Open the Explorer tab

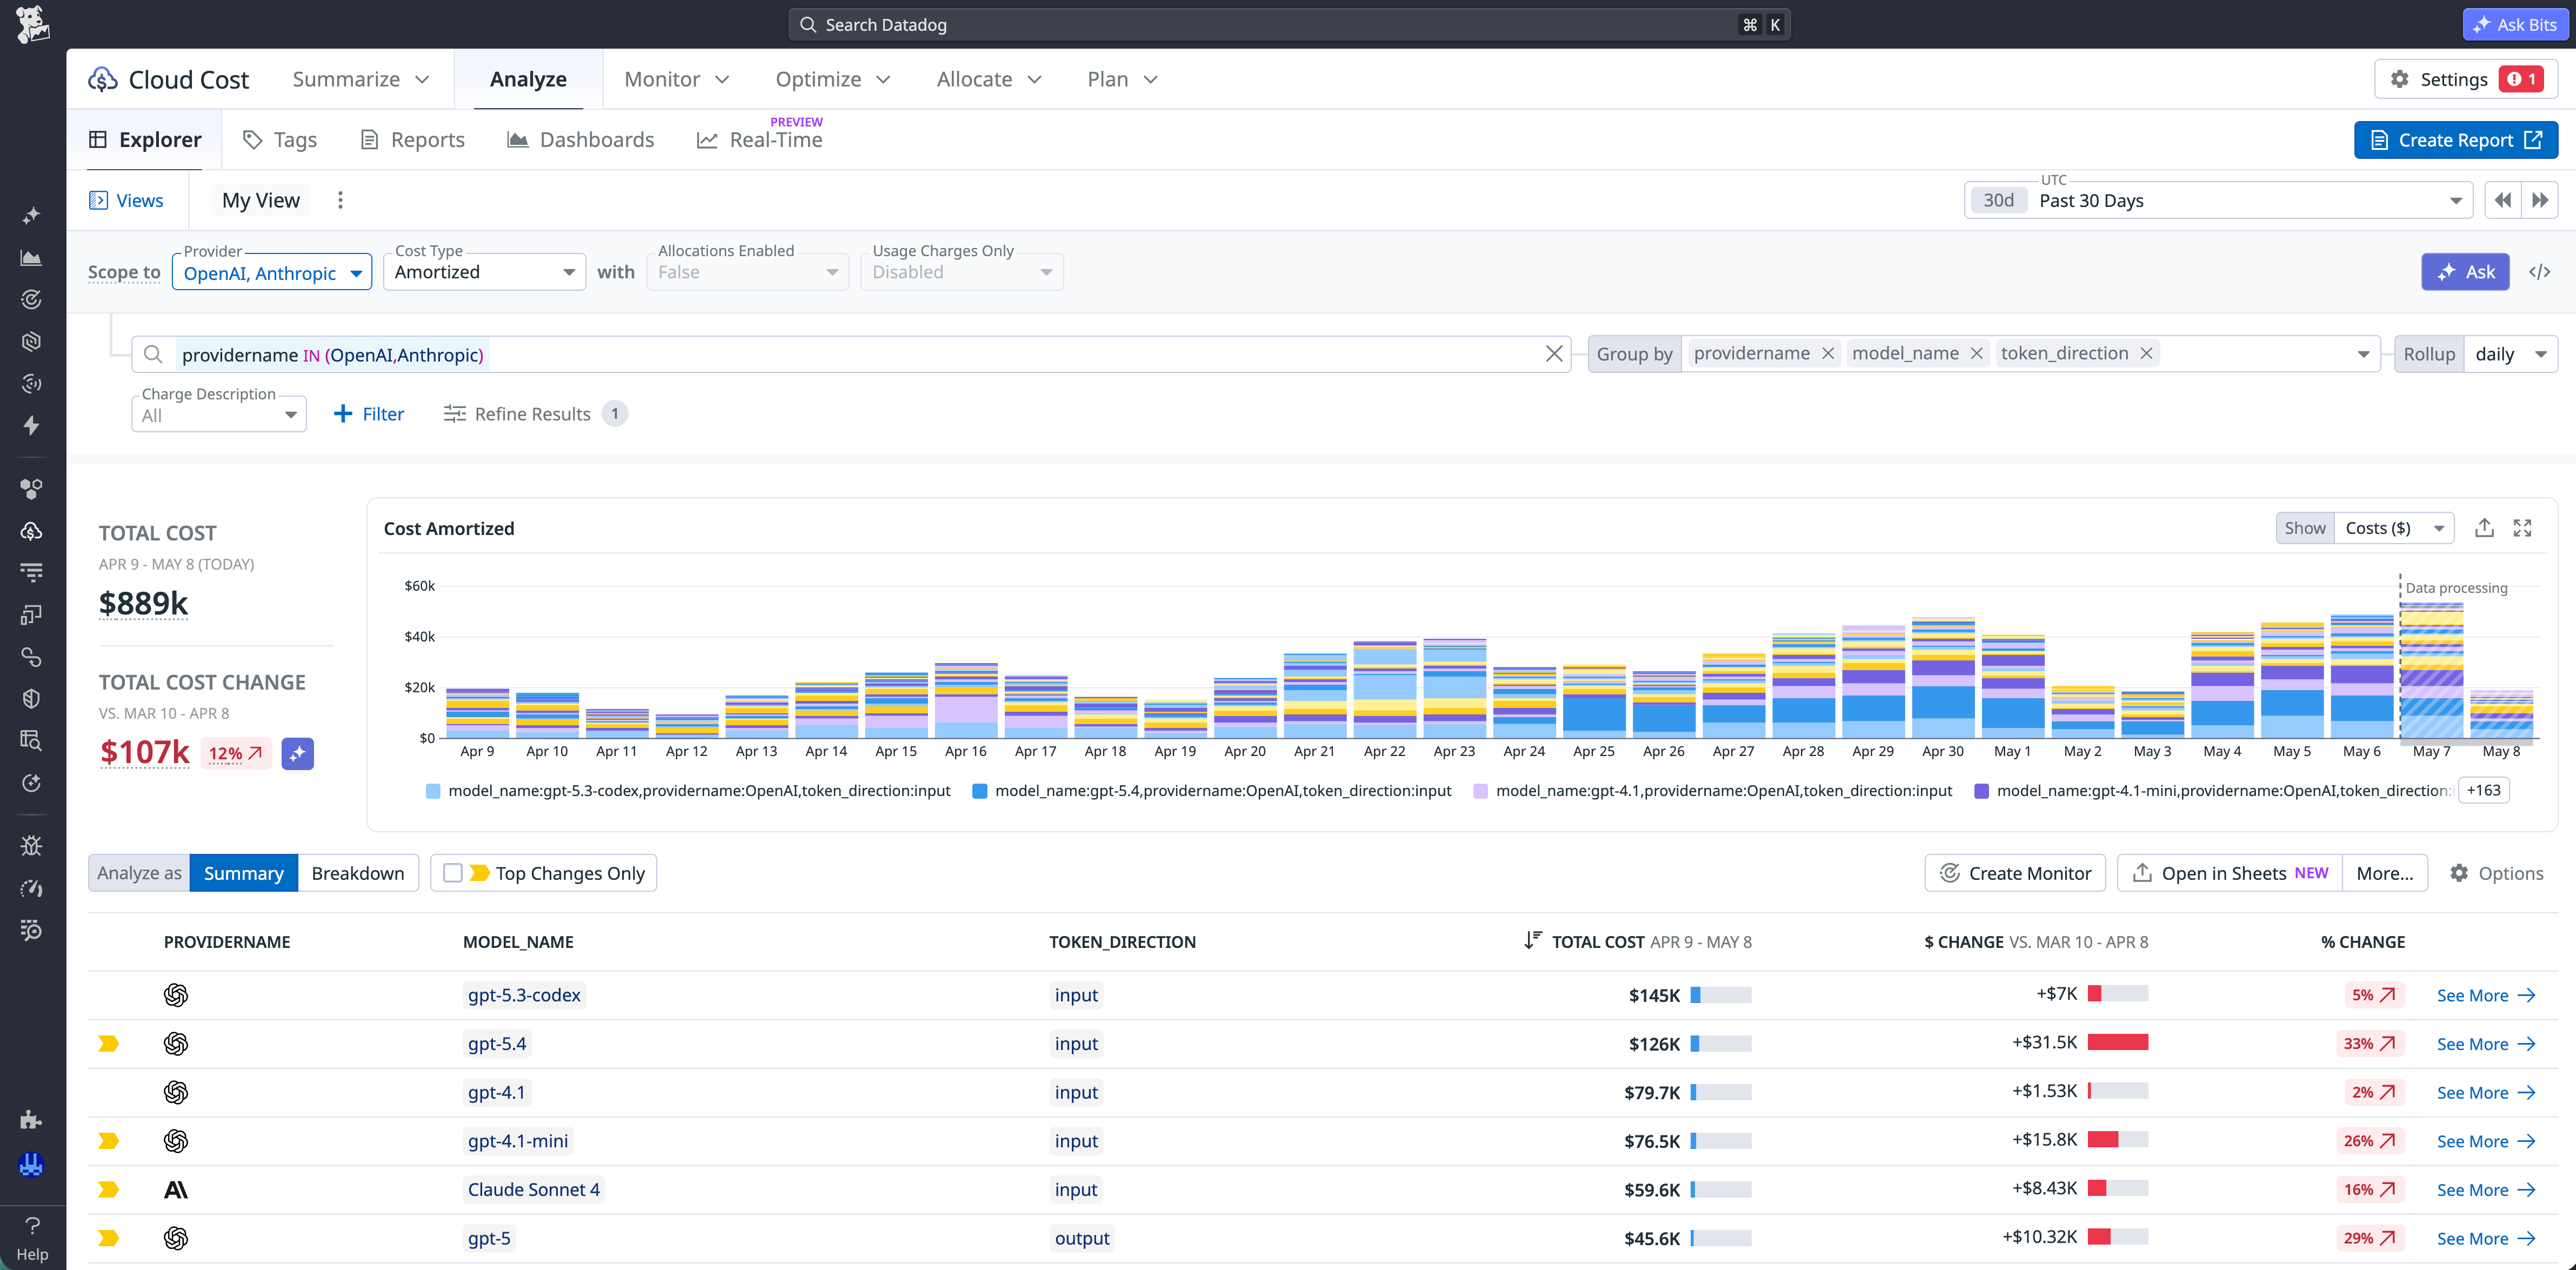tap(145, 140)
